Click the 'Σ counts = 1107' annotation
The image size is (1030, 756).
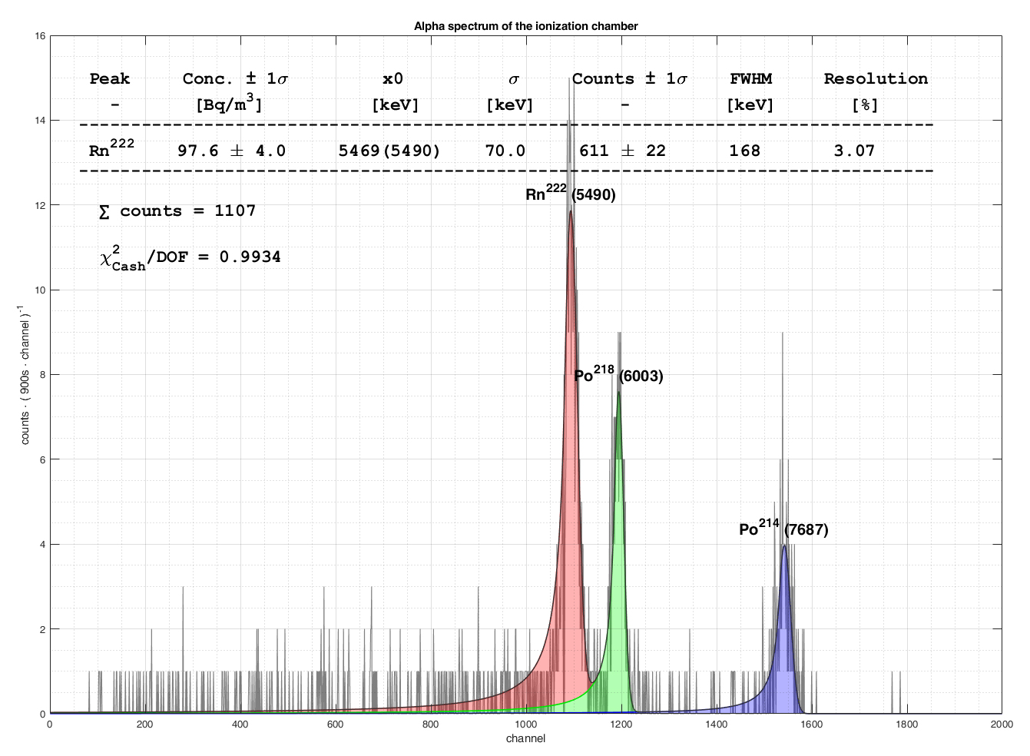[x=177, y=211]
